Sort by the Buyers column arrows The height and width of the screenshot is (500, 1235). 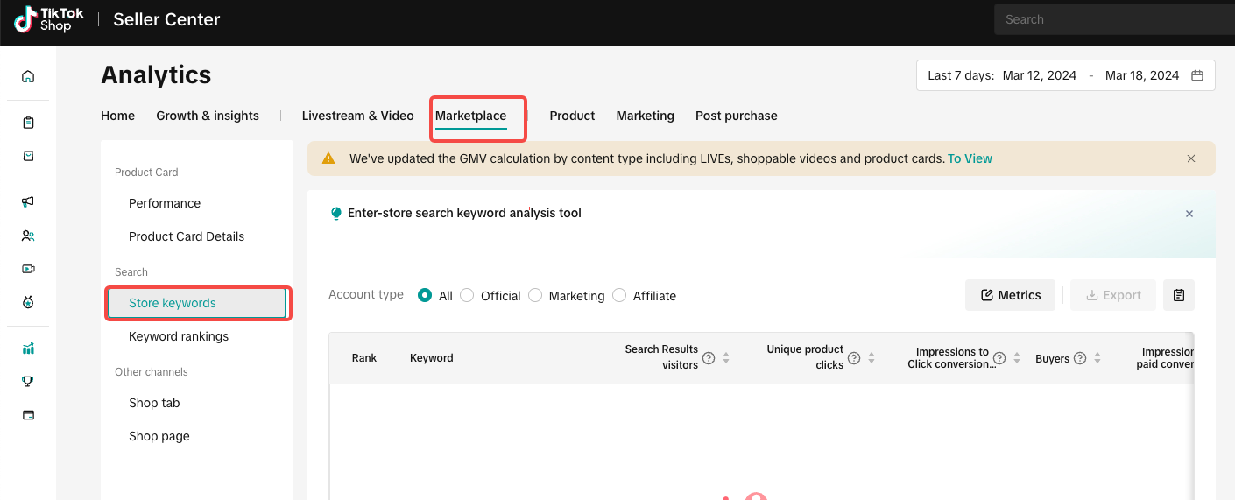click(x=1097, y=358)
